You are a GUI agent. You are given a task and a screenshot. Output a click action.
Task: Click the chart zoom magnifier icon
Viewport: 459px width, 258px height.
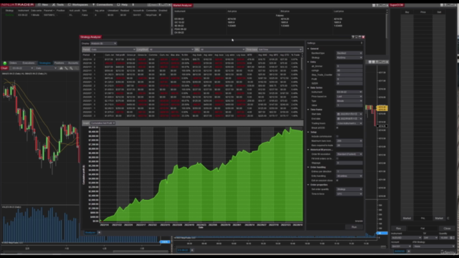click(71, 68)
